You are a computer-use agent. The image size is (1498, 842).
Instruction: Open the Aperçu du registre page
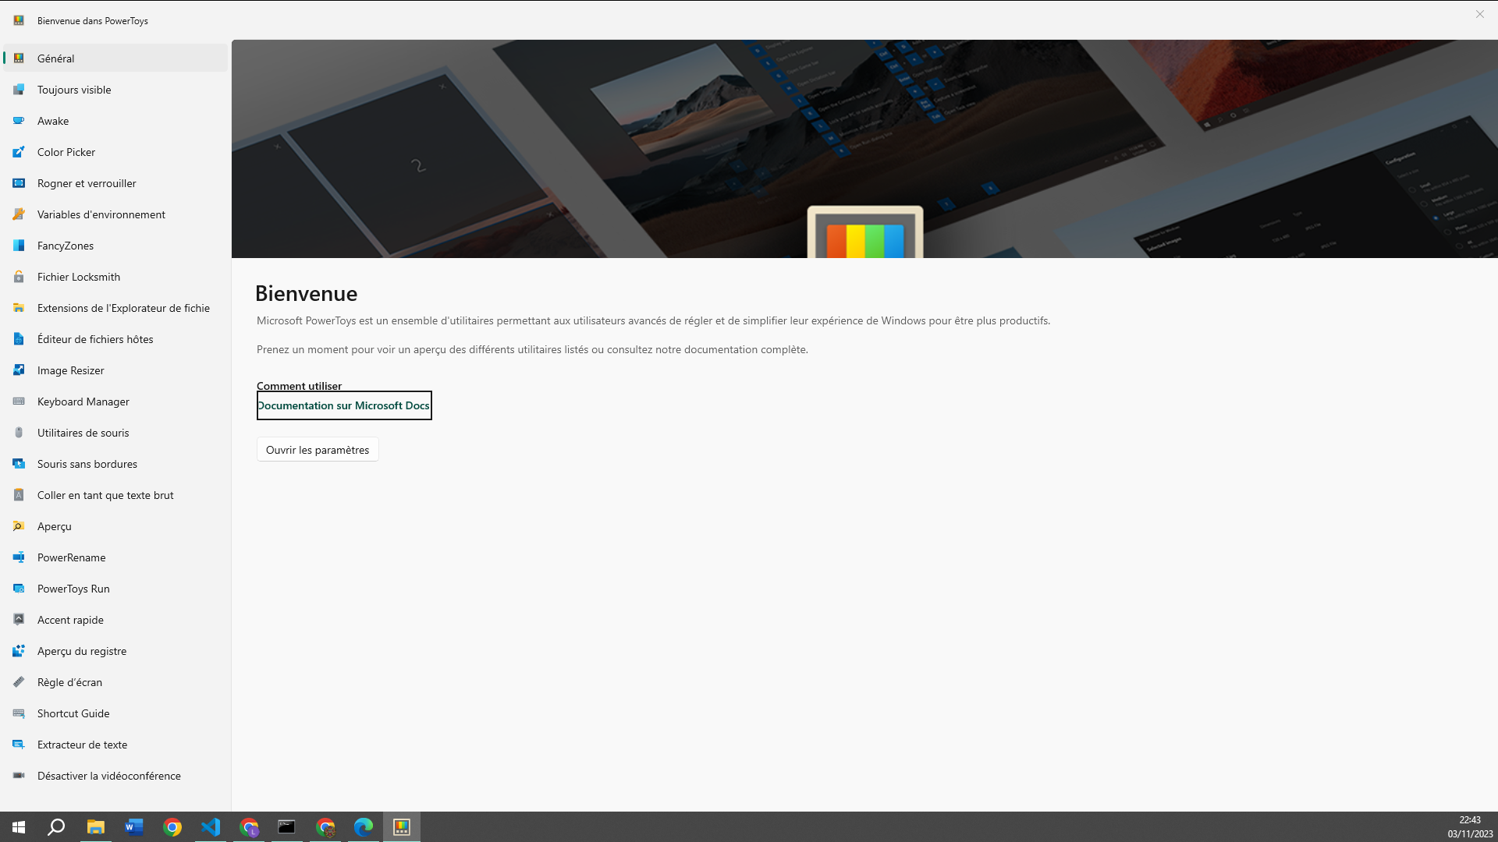tap(115, 651)
